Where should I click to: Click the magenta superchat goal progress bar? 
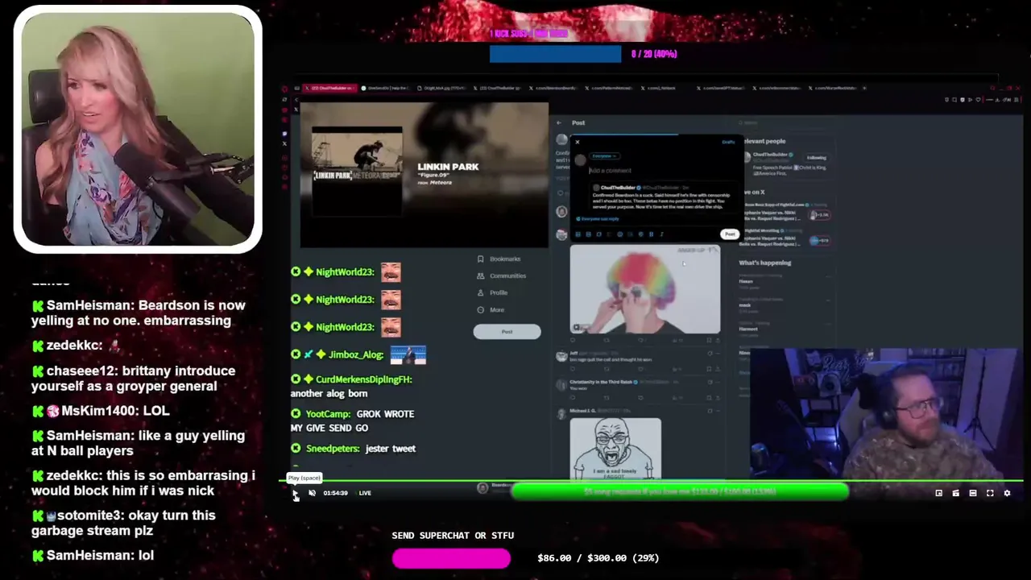[x=451, y=558]
